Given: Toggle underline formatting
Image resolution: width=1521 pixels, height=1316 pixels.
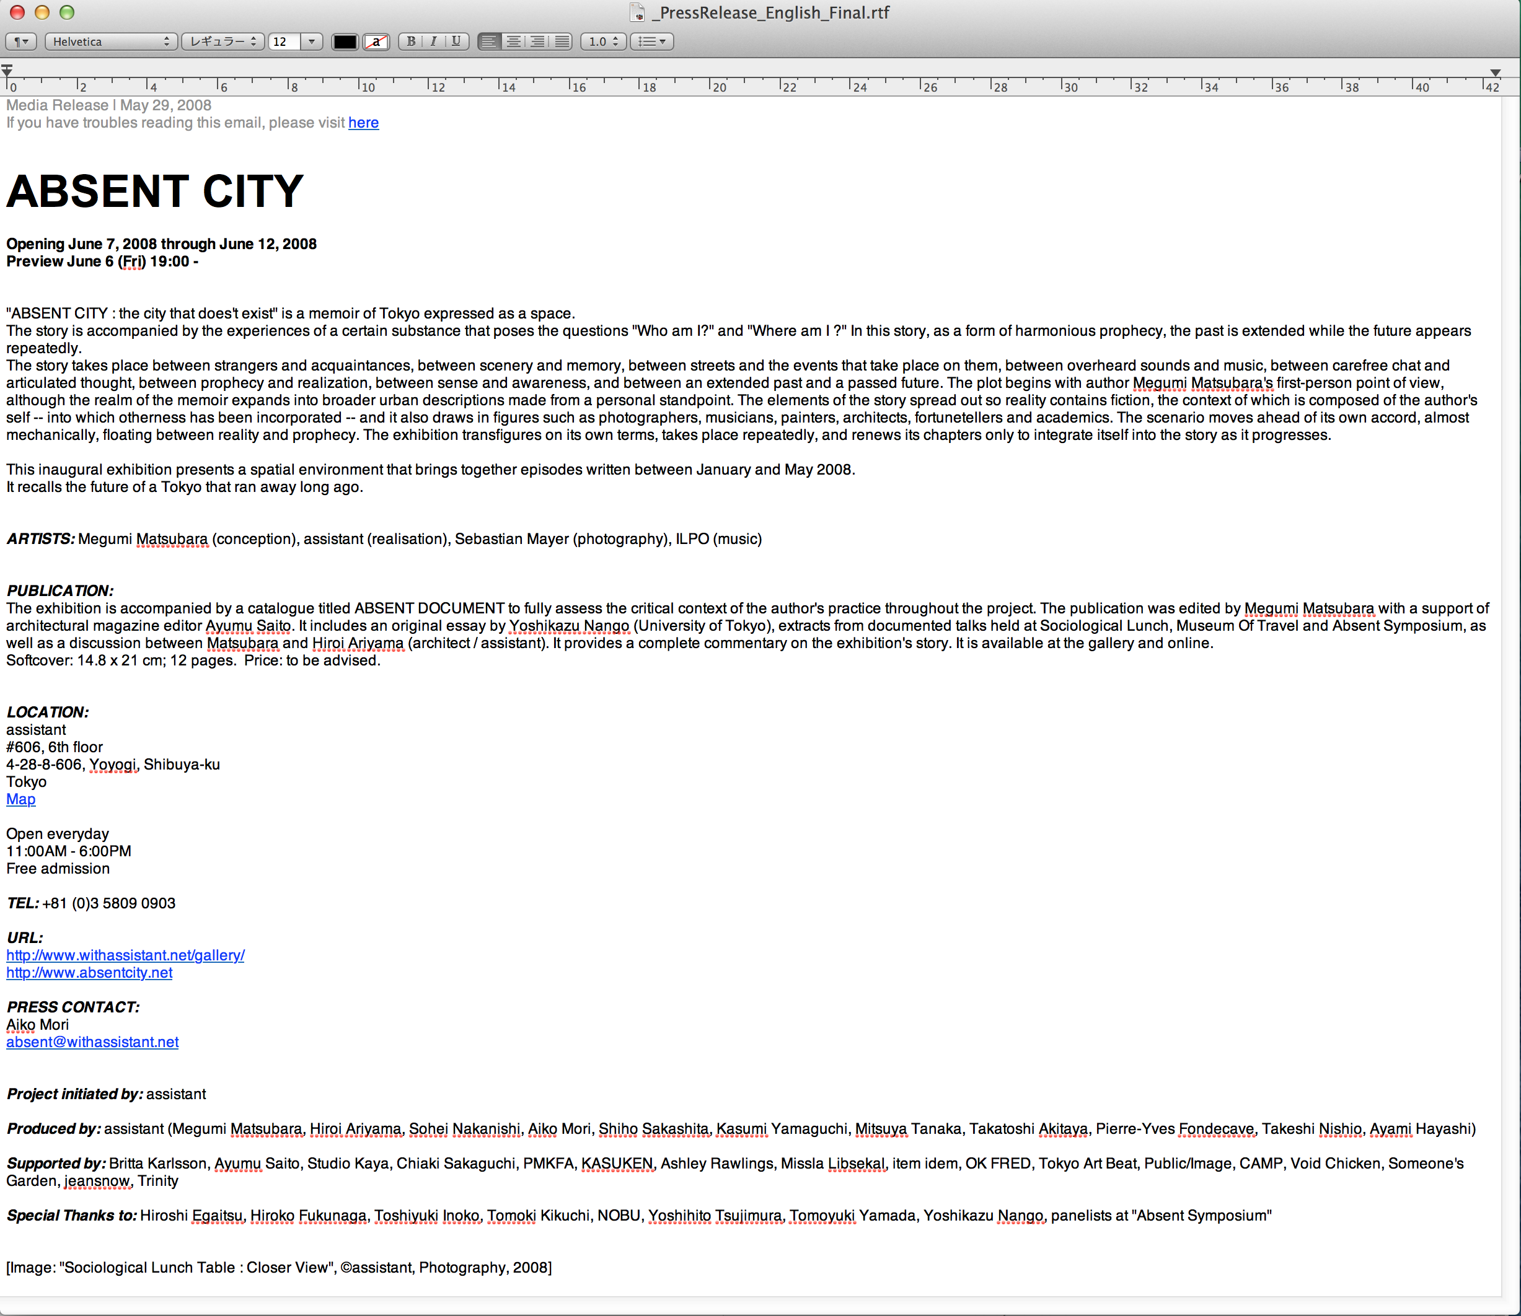Looking at the screenshot, I should tap(456, 42).
